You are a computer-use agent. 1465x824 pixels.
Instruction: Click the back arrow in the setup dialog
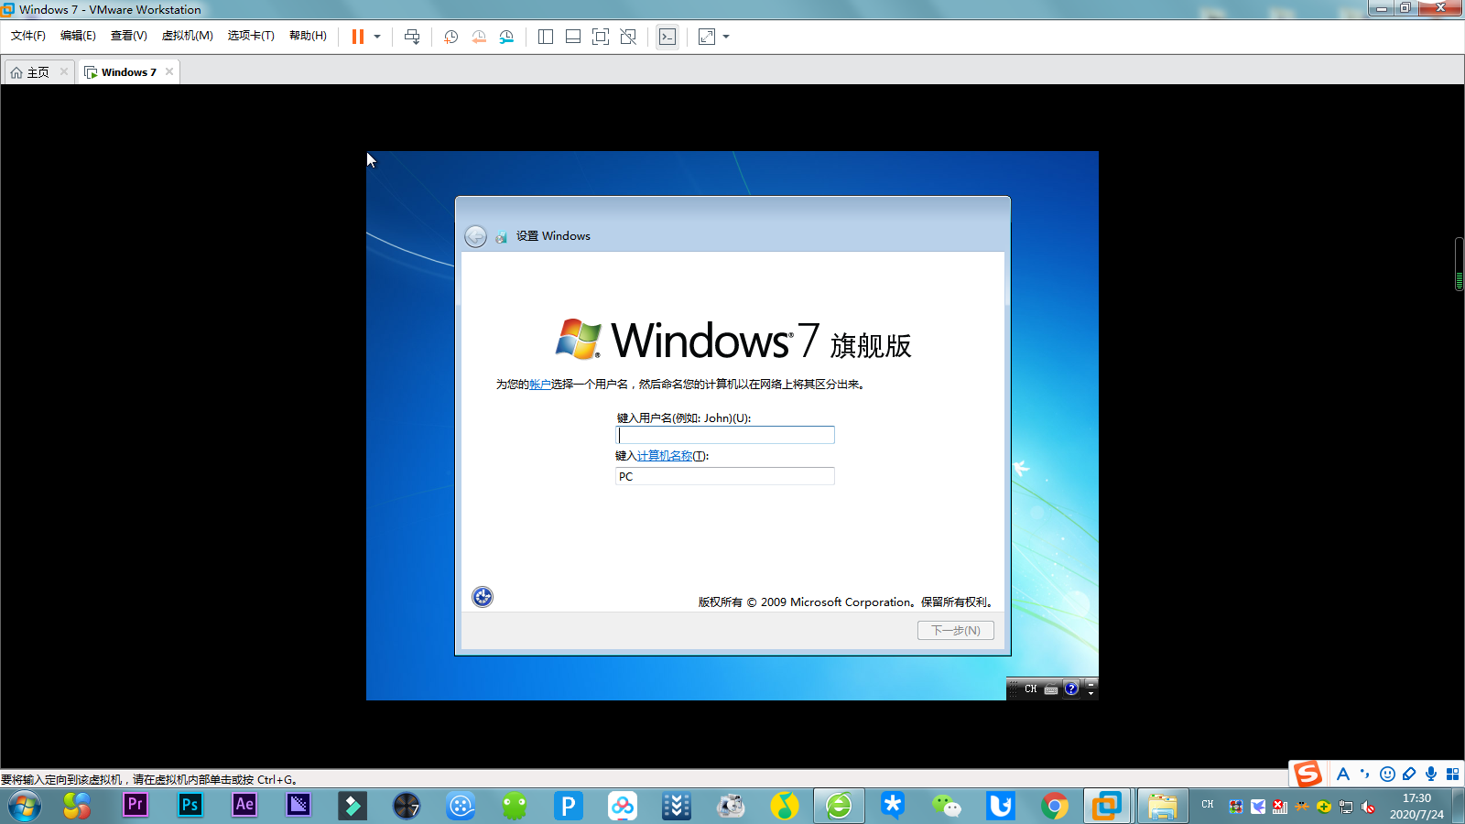475,236
